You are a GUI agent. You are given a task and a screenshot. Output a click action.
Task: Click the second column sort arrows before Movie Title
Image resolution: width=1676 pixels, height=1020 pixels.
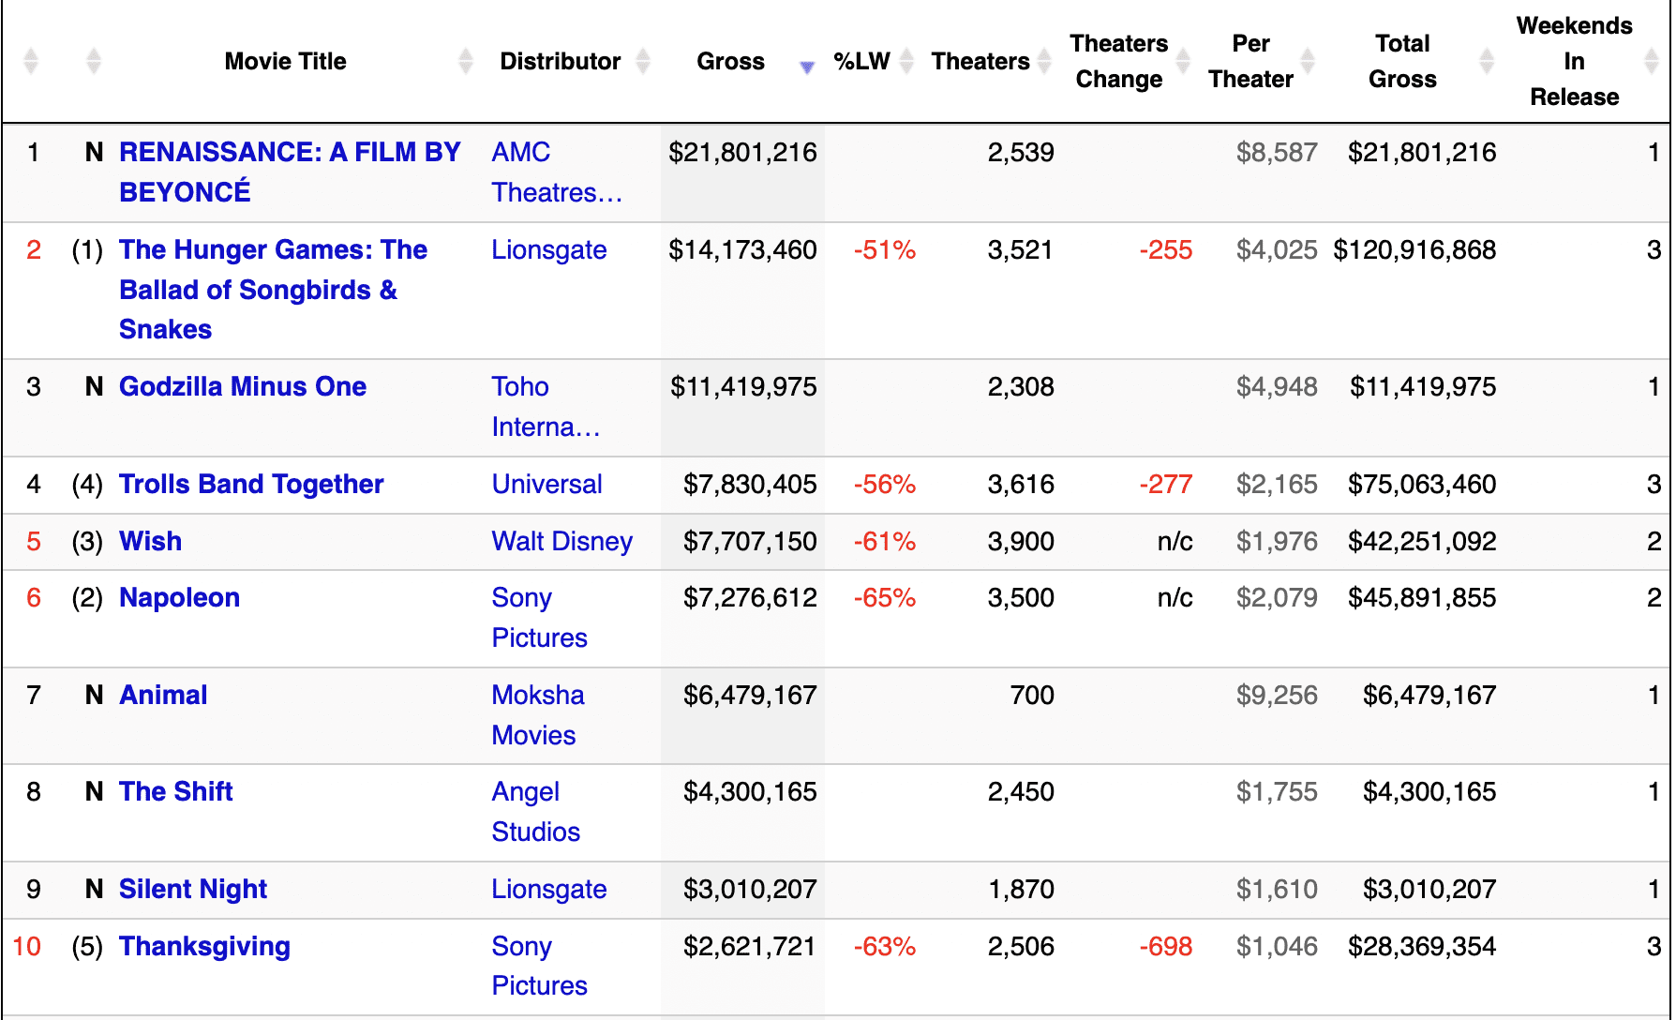(93, 62)
